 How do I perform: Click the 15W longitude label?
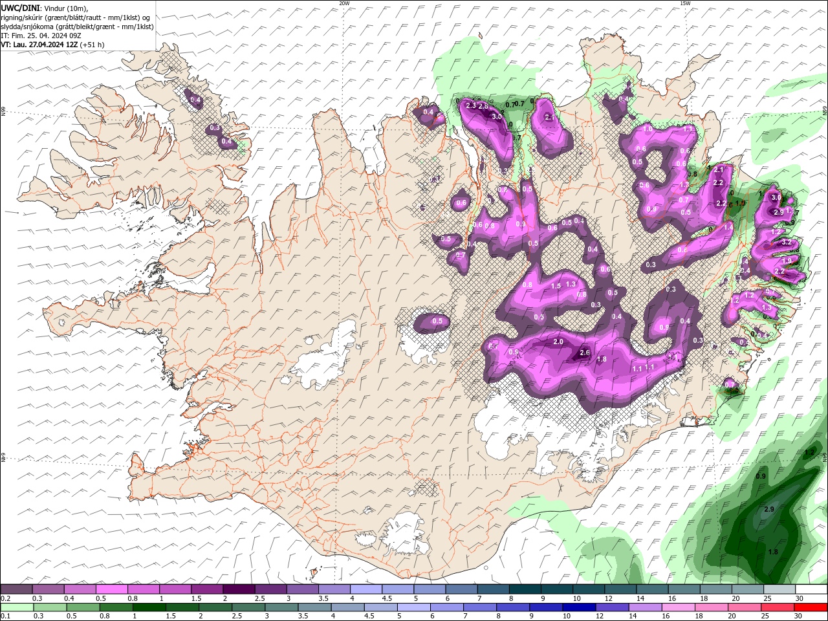[x=685, y=3]
